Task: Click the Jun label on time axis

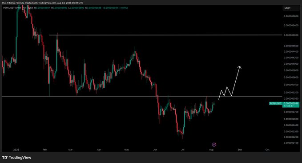Action: [155, 150]
